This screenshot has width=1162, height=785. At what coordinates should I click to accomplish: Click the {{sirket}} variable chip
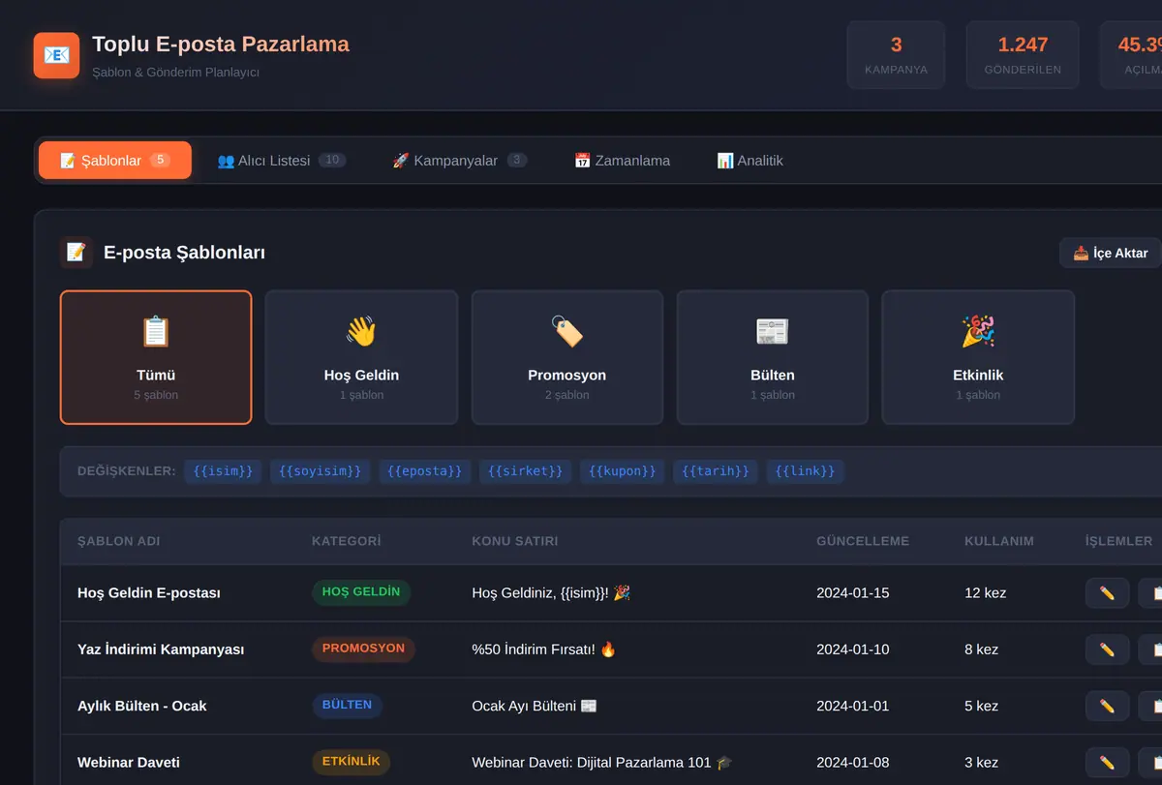(x=525, y=471)
